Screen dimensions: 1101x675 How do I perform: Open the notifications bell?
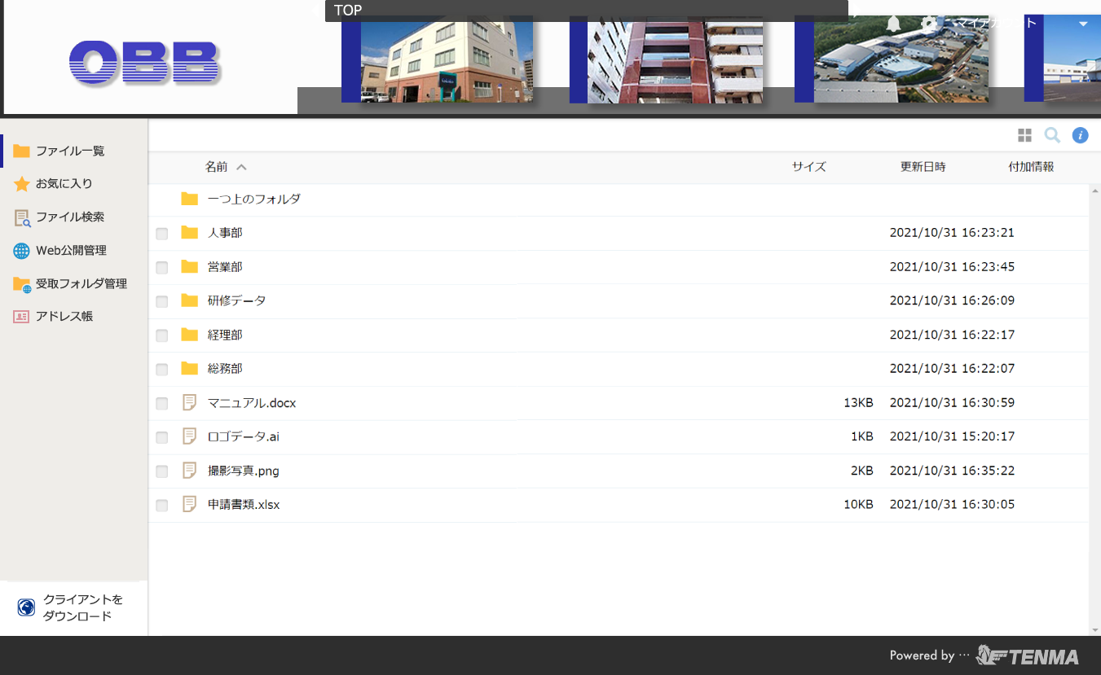coord(893,24)
